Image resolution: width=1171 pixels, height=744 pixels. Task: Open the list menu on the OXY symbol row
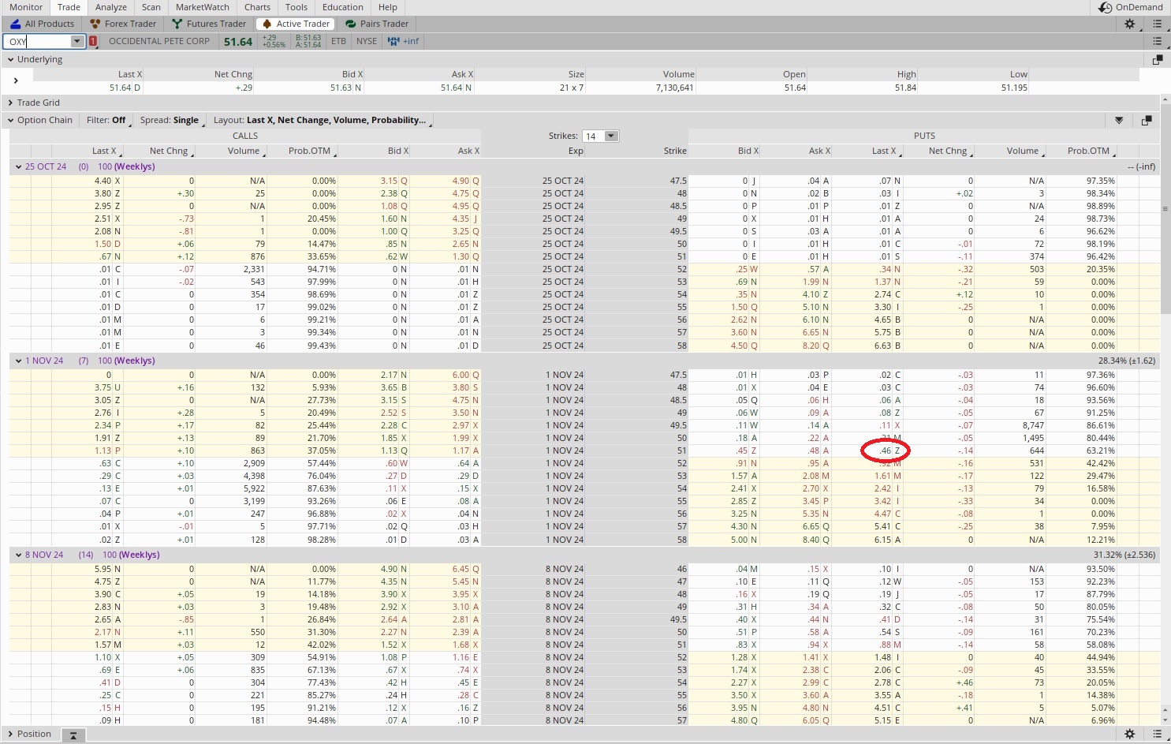(1158, 41)
